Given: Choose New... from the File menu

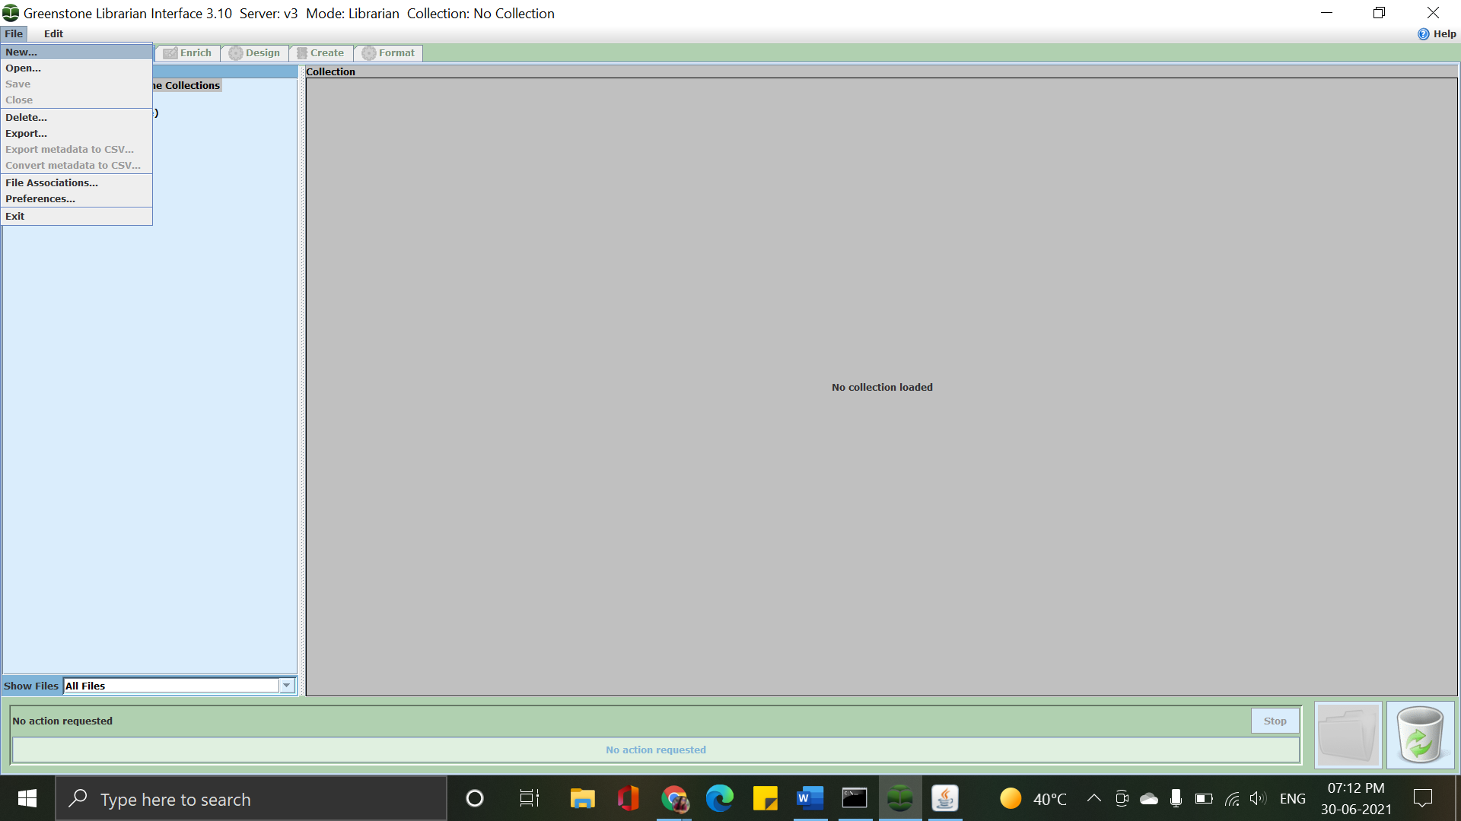Looking at the screenshot, I should point(76,52).
